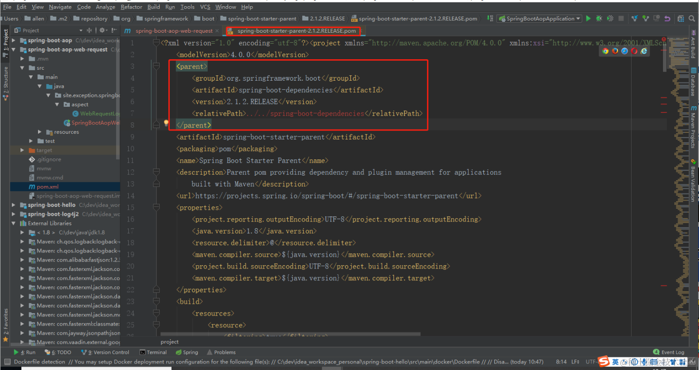Open the Analyze menu
This screenshot has height=370, width=699.
click(105, 7)
